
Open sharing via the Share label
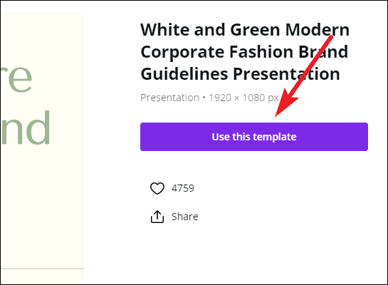185,217
